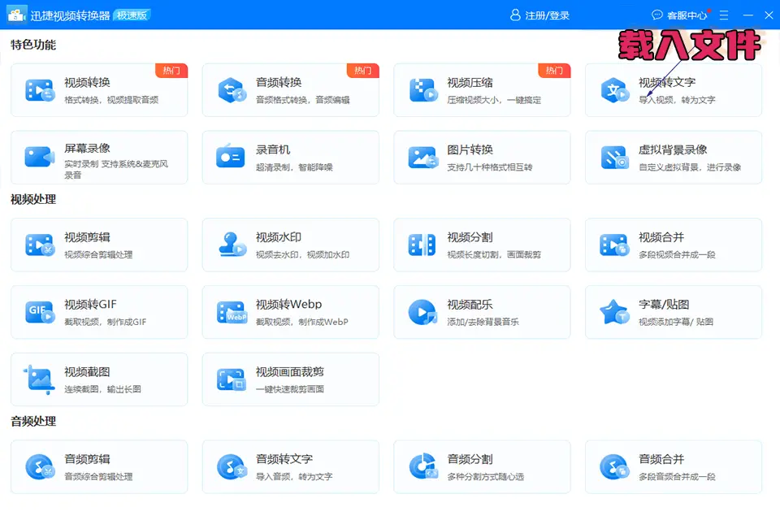Click the 视频剪辑 scissors film icon
Screen dimensions: 780x520
tap(40, 245)
